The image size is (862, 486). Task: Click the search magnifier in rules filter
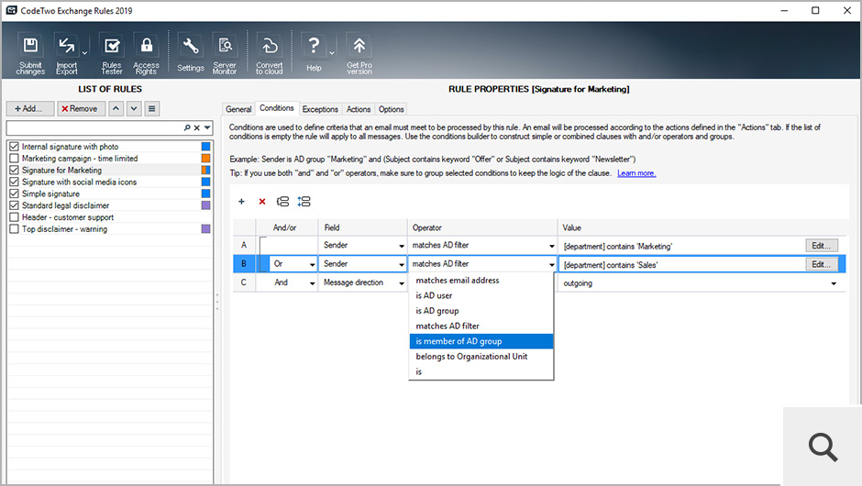click(187, 127)
